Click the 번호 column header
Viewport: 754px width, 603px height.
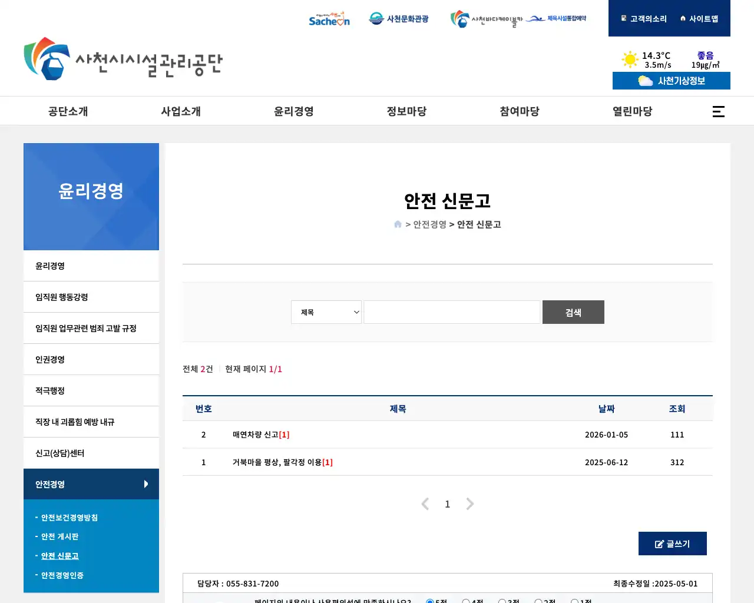(x=204, y=409)
